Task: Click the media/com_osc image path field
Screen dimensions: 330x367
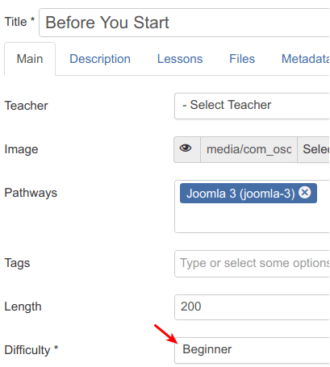Action: [x=249, y=149]
